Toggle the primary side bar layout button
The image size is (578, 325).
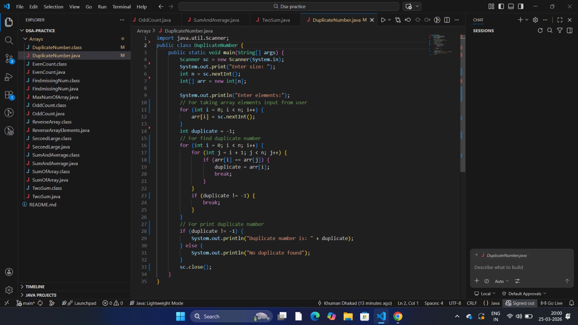[501, 7]
